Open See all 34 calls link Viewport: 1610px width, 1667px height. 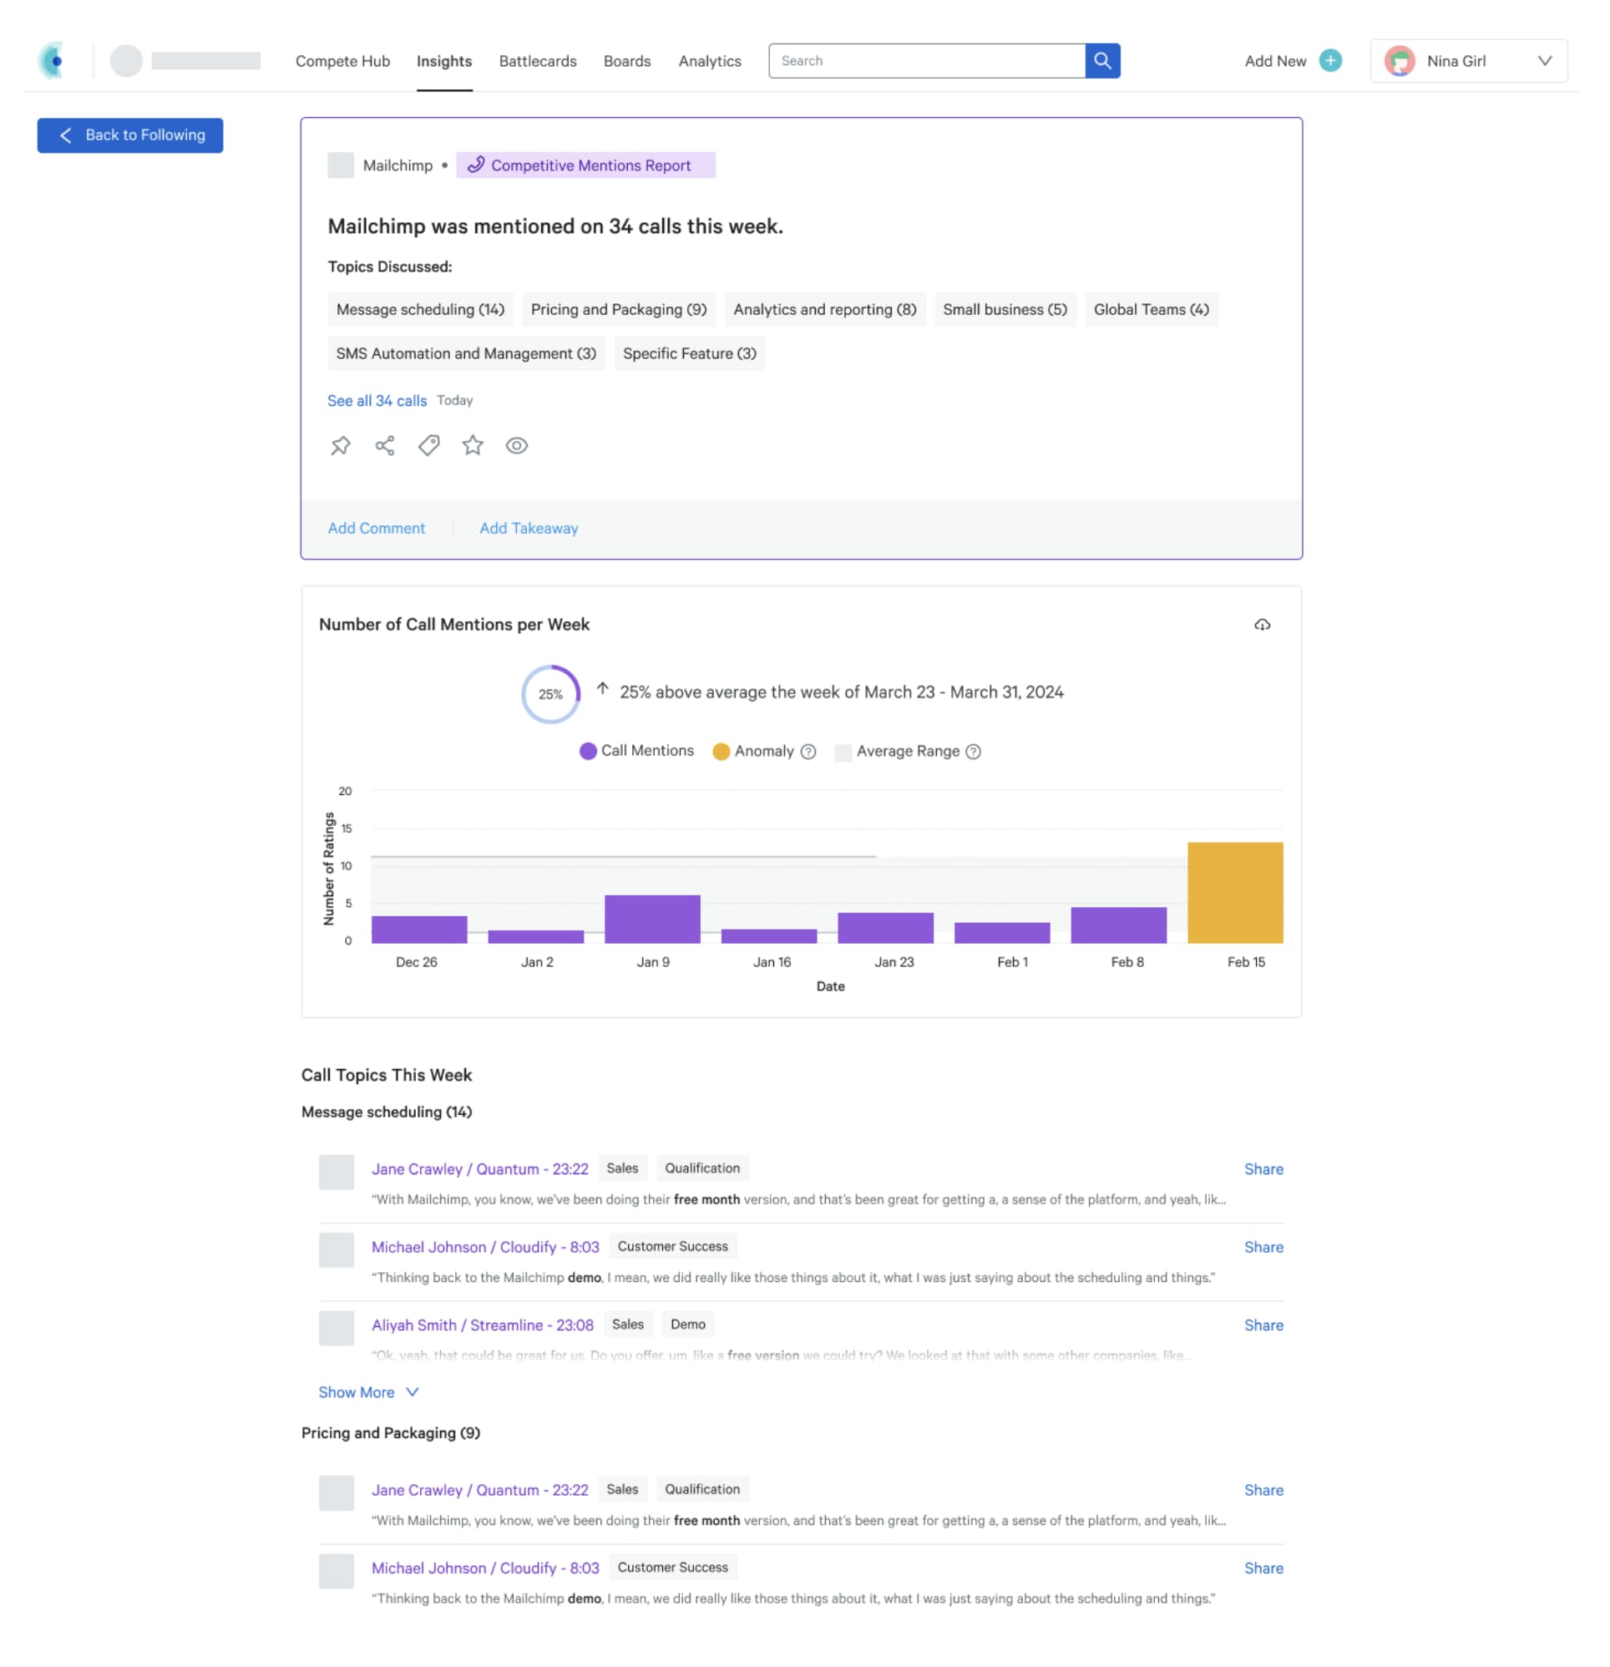click(377, 401)
